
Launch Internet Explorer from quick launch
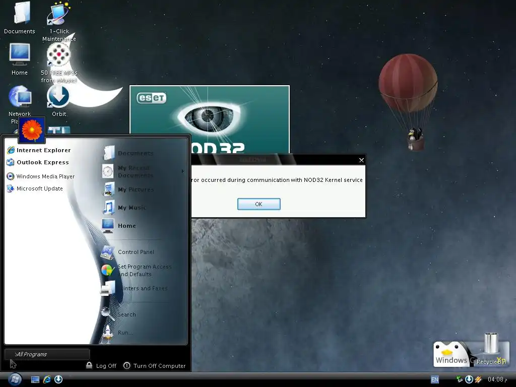[47, 379]
